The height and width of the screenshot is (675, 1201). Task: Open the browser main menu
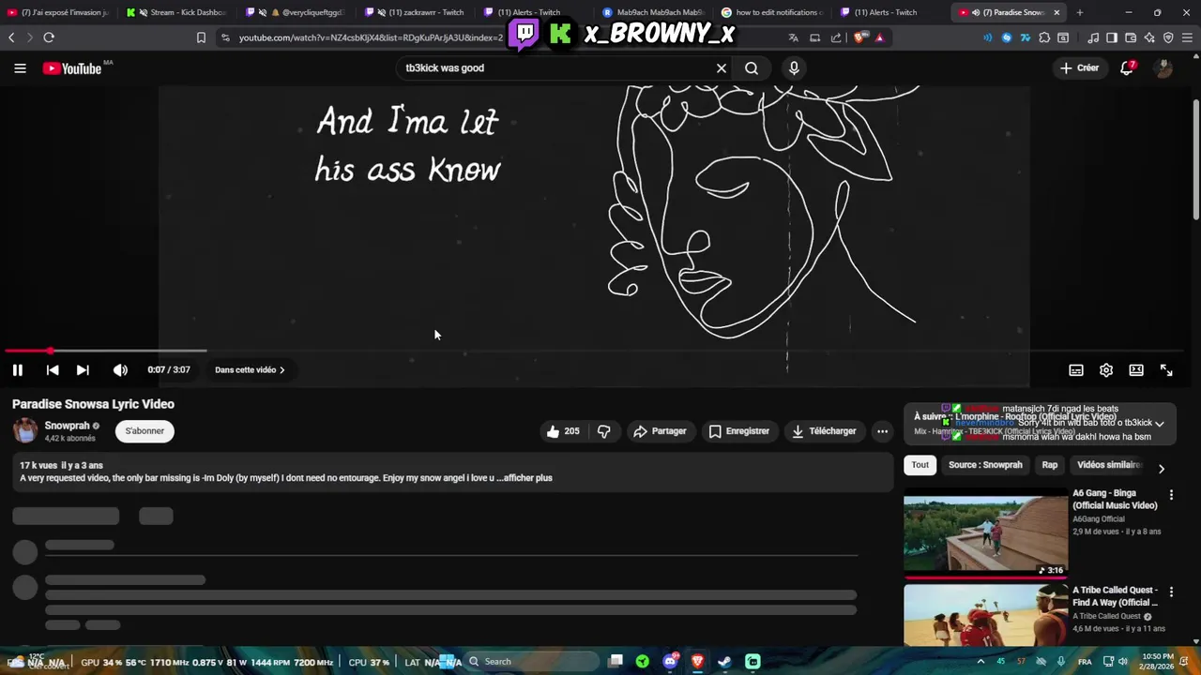click(1188, 37)
